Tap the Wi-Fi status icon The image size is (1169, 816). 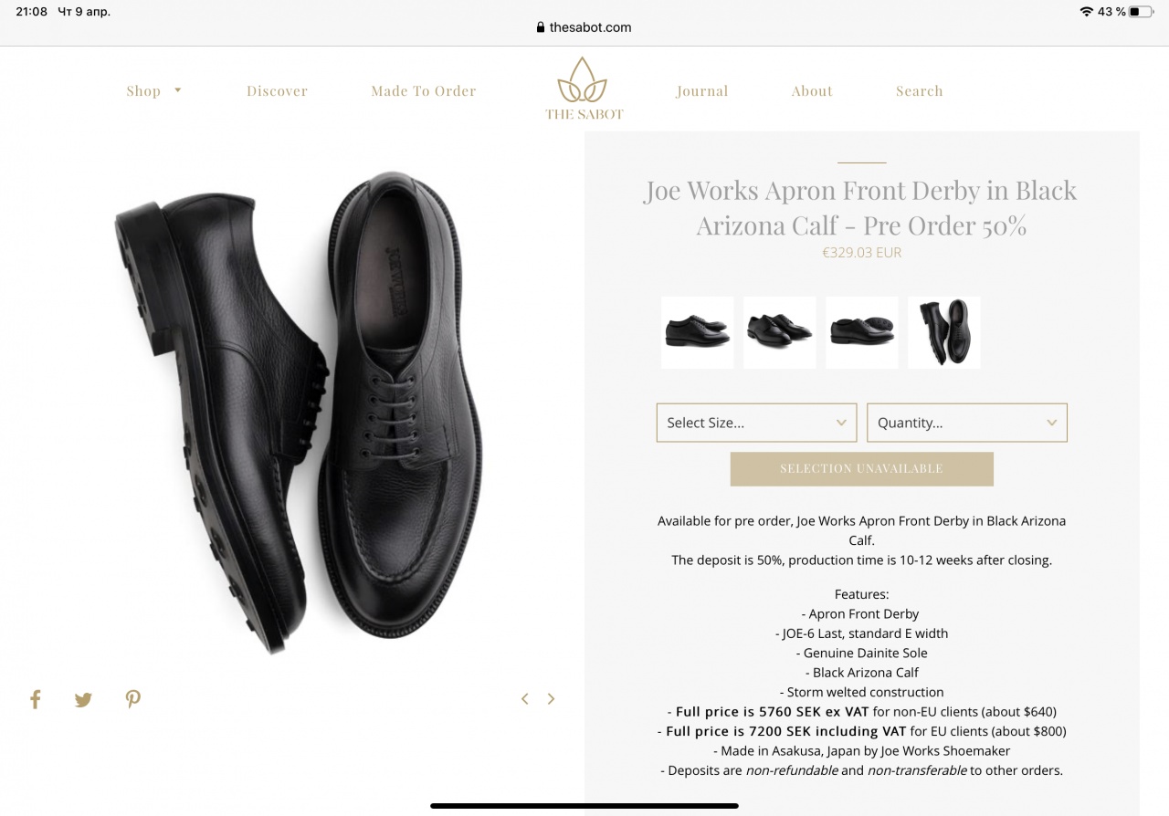tap(1086, 12)
